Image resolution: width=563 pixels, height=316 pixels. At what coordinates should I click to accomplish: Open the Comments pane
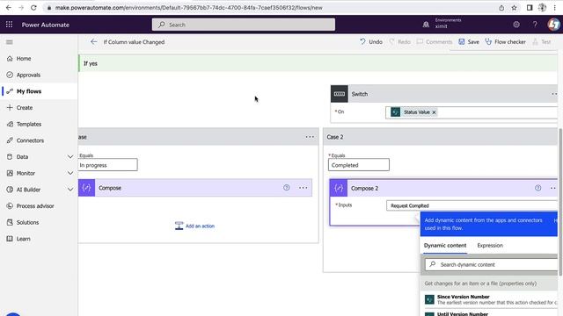[x=435, y=42]
